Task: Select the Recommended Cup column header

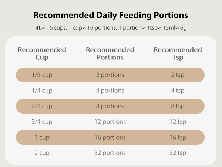Action: pyautogui.click(x=42, y=53)
